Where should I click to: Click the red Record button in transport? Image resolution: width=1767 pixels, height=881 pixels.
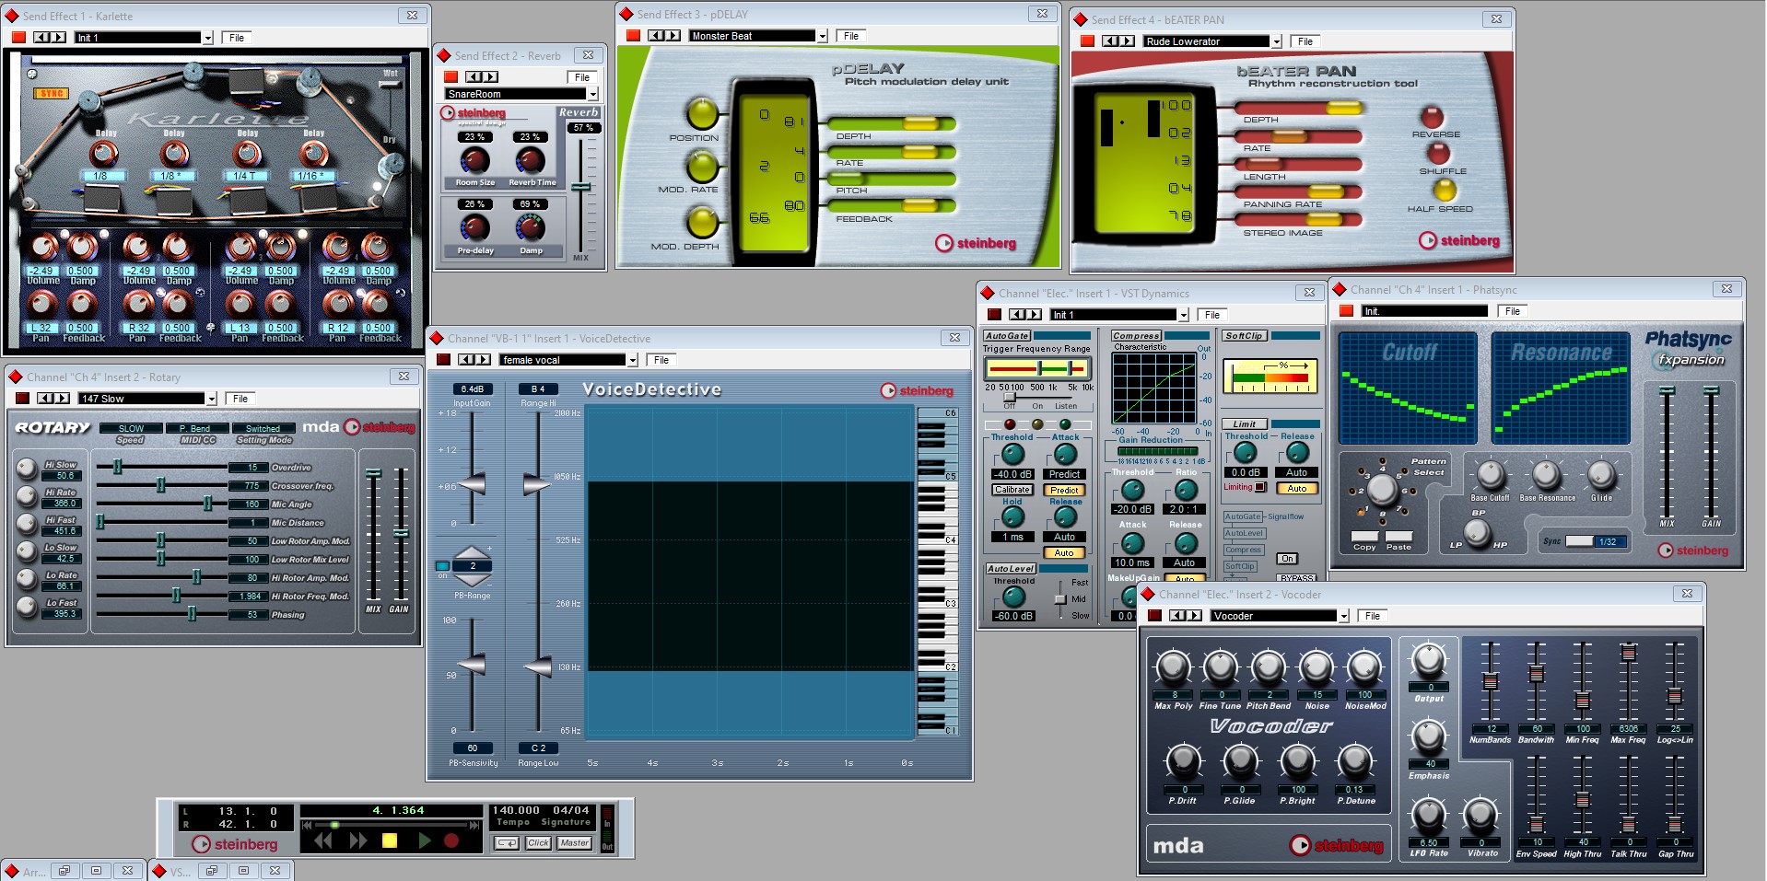pos(451,840)
